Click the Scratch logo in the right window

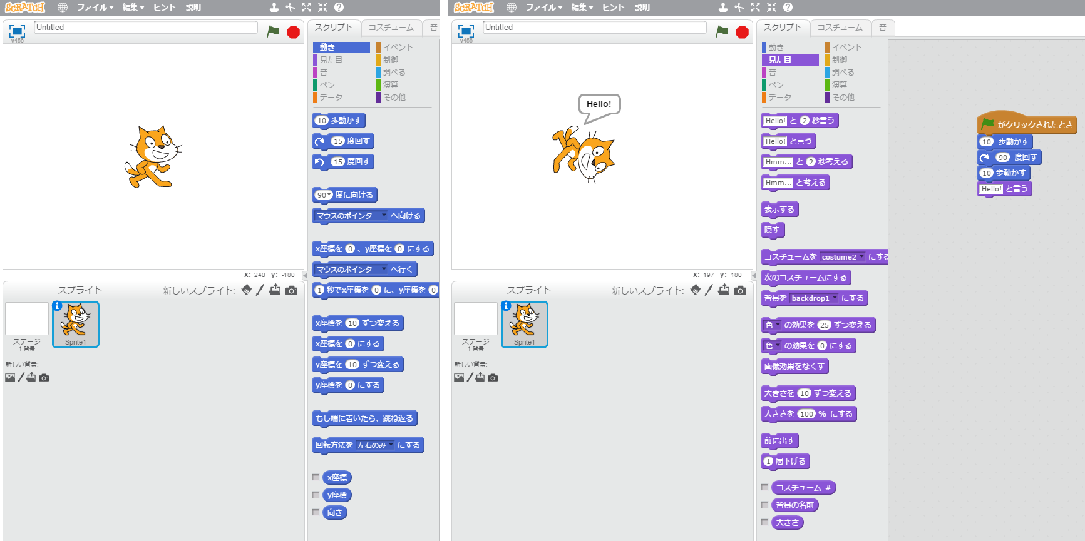point(474,8)
